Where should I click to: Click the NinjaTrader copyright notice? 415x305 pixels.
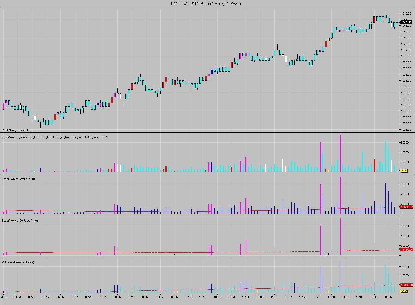pyautogui.click(x=17, y=130)
